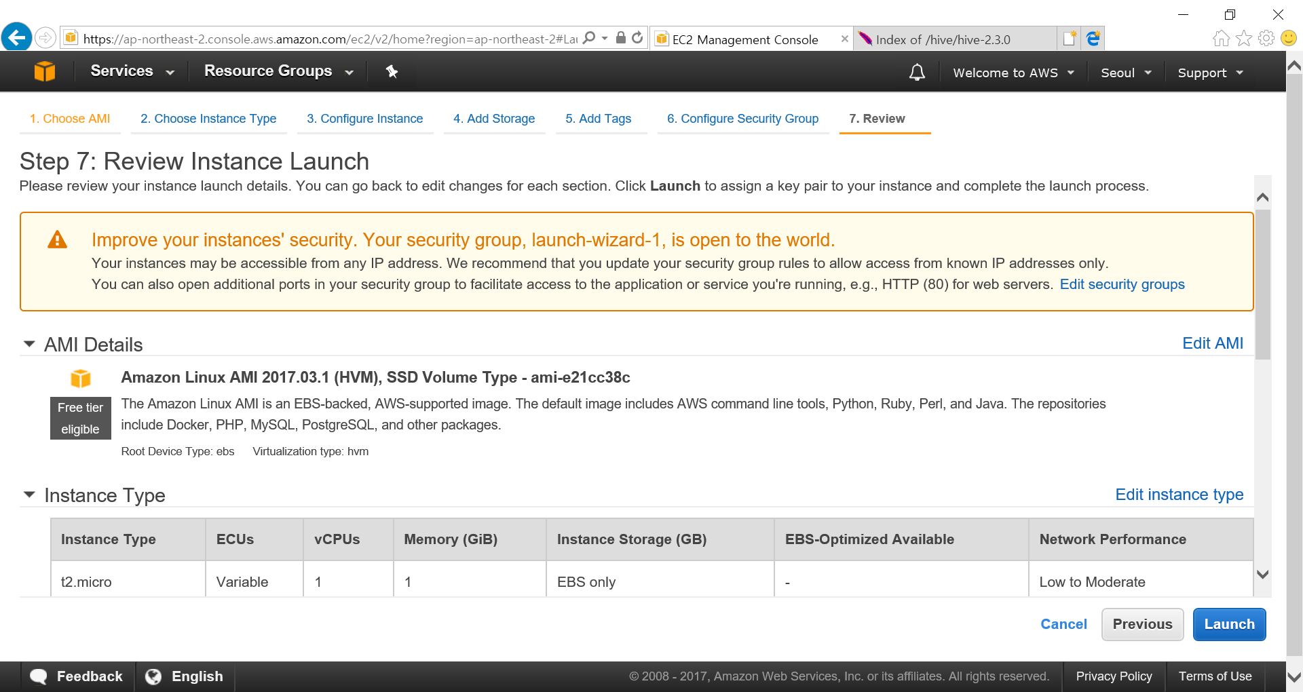
Task: Click the Previous button
Action: (1143, 624)
